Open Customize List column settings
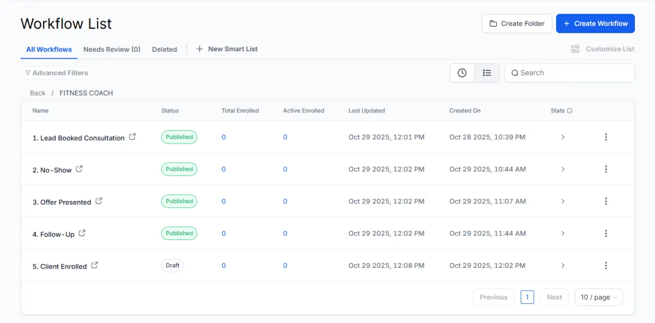 [603, 49]
